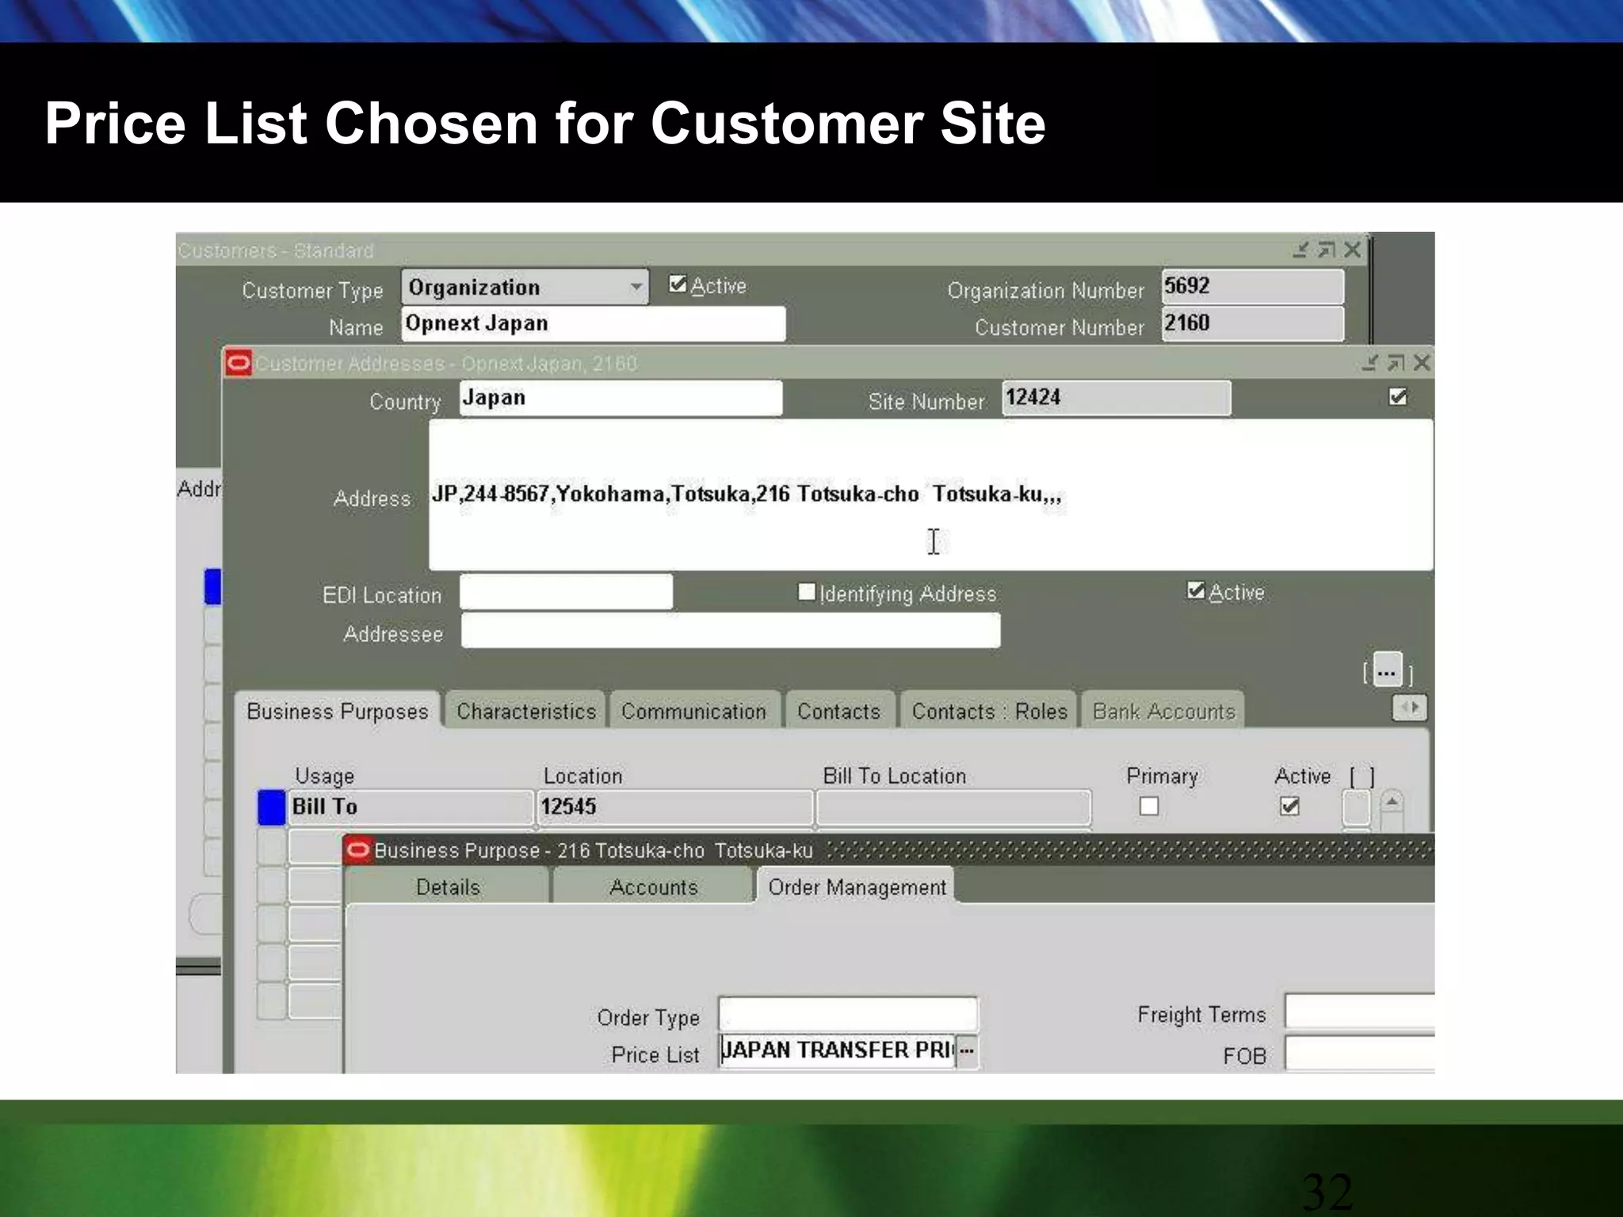Click the Oracle icon of Business Purpose window
Viewport: 1623px width, 1217px height.
click(x=358, y=850)
